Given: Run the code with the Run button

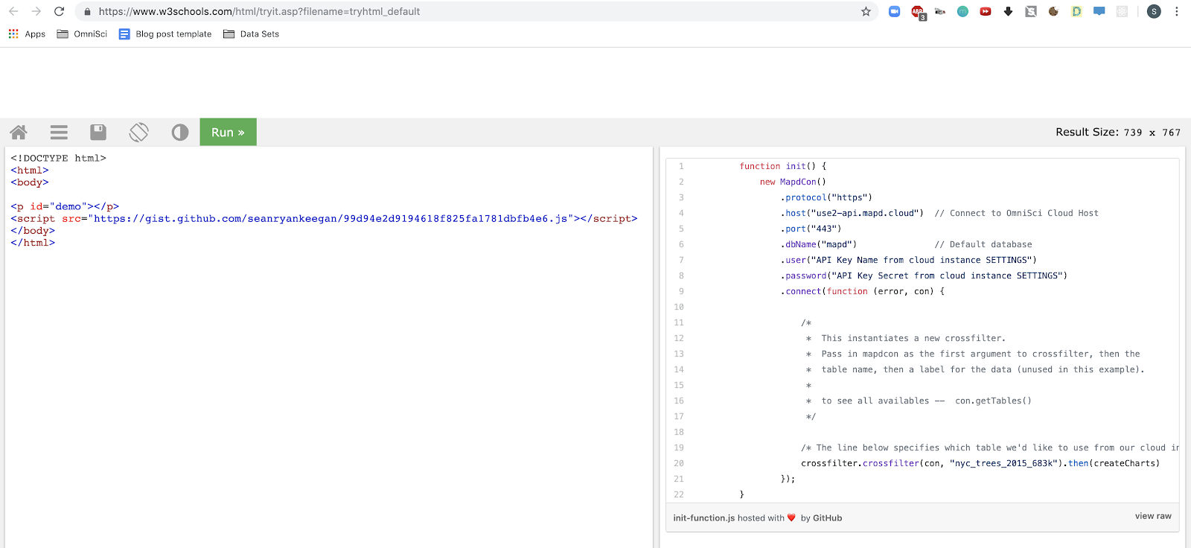Looking at the screenshot, I should coord(228,132).
